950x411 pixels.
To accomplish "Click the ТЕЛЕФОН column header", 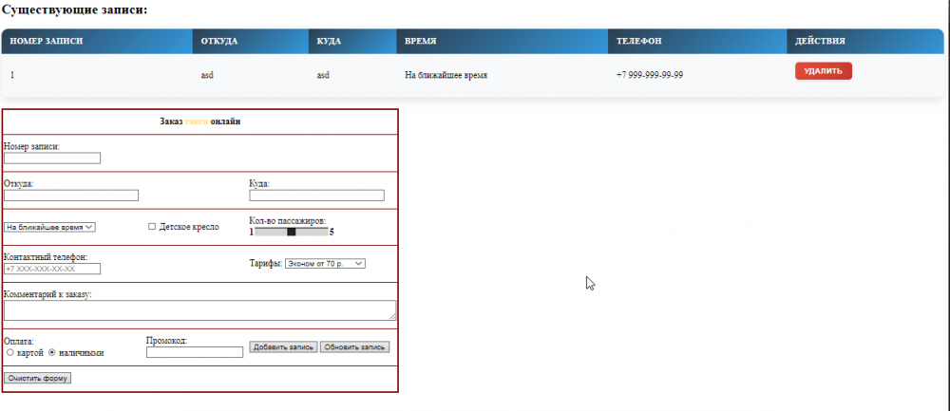I will (x=697, y=41).
